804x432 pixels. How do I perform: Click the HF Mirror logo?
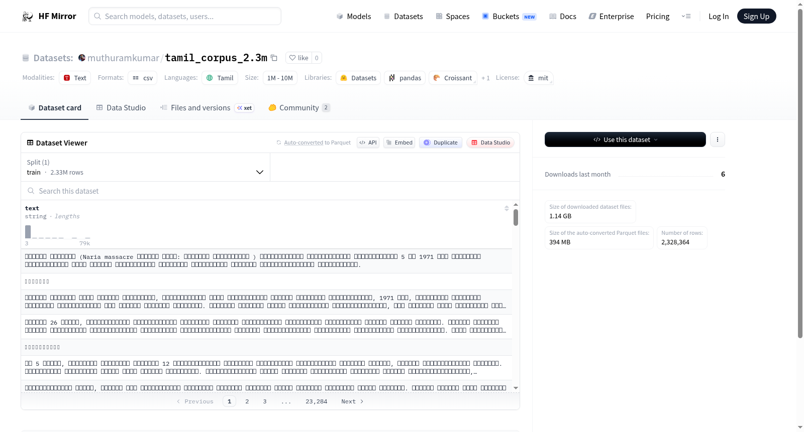tap(49, 16)
